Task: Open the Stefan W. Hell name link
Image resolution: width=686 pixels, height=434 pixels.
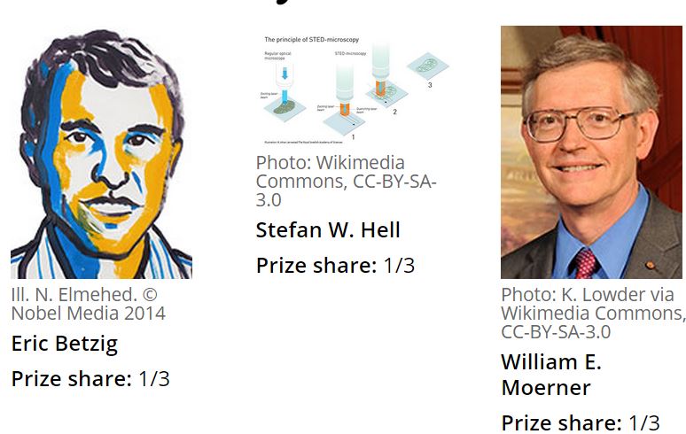Action: (x=328, y=230)
